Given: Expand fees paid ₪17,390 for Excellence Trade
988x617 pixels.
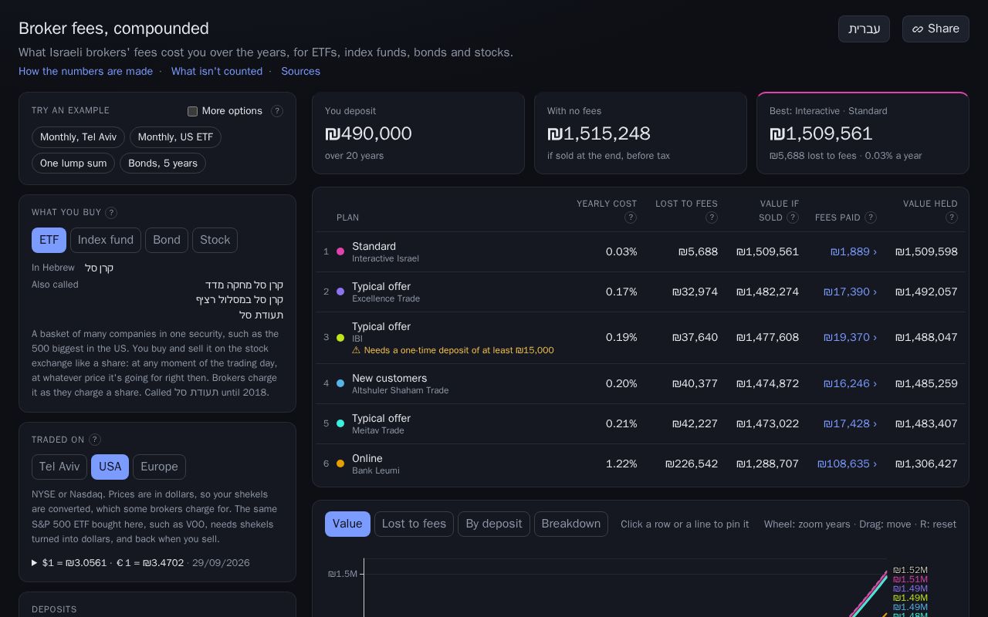Looking at the screenshot, I should pos(850,292).
